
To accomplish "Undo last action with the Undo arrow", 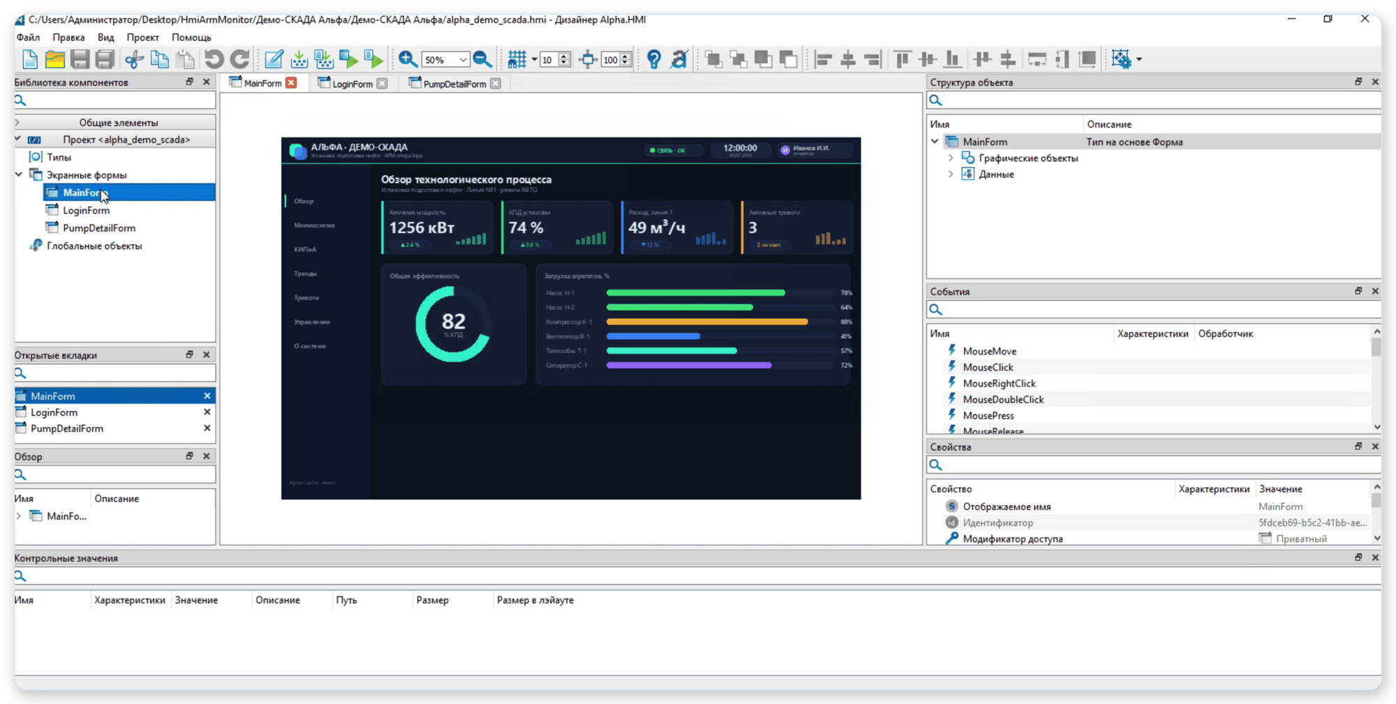I will tap(214, 59).
